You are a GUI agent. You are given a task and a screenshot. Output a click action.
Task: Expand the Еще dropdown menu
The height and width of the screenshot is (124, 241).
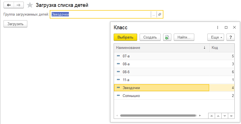tap(216, 37)
